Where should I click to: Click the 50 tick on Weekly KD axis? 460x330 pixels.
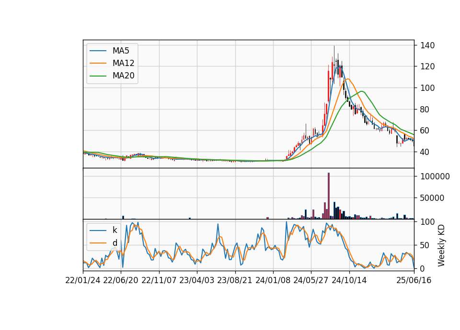425,245
